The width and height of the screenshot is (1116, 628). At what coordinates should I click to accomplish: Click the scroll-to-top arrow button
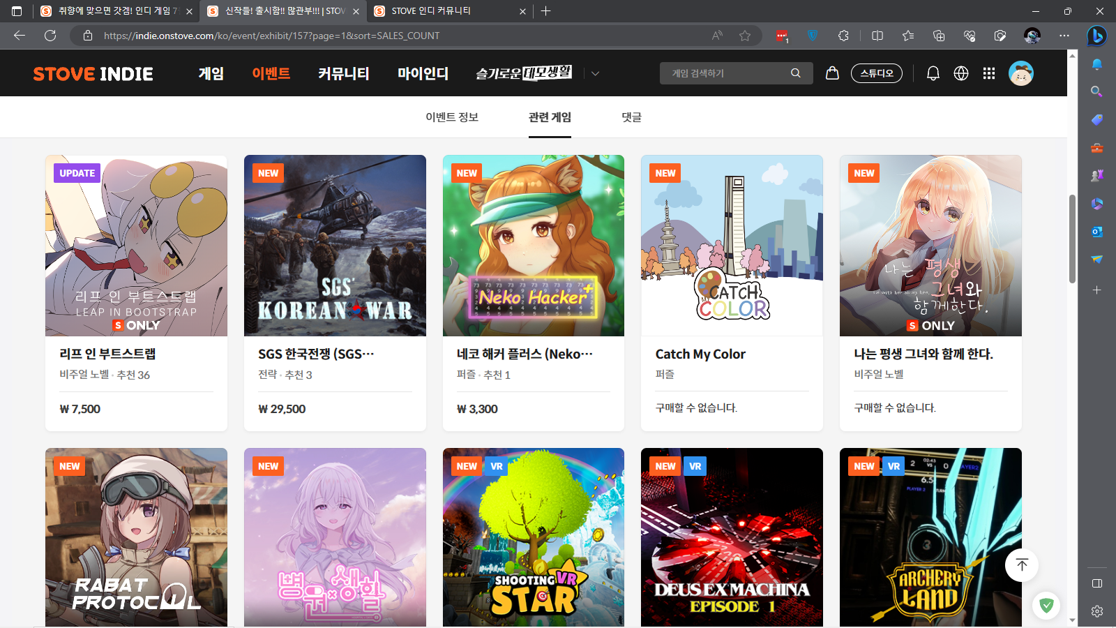1022,565
